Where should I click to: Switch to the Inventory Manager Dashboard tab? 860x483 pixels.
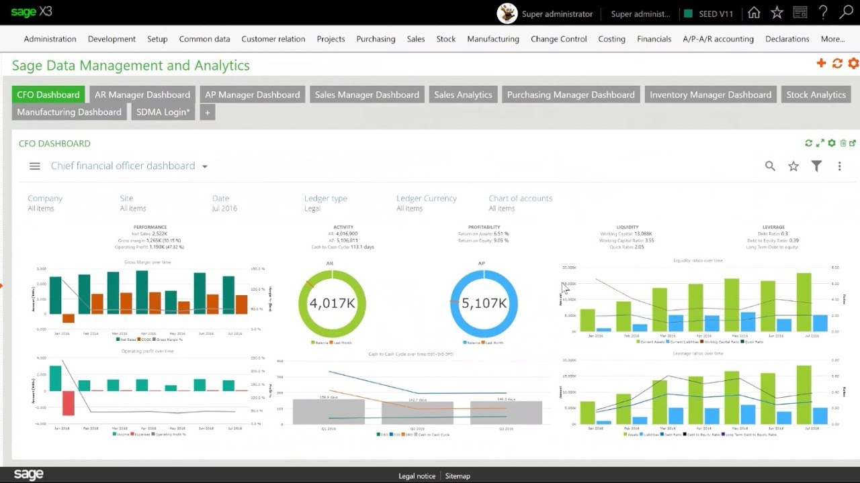(710, 95)
